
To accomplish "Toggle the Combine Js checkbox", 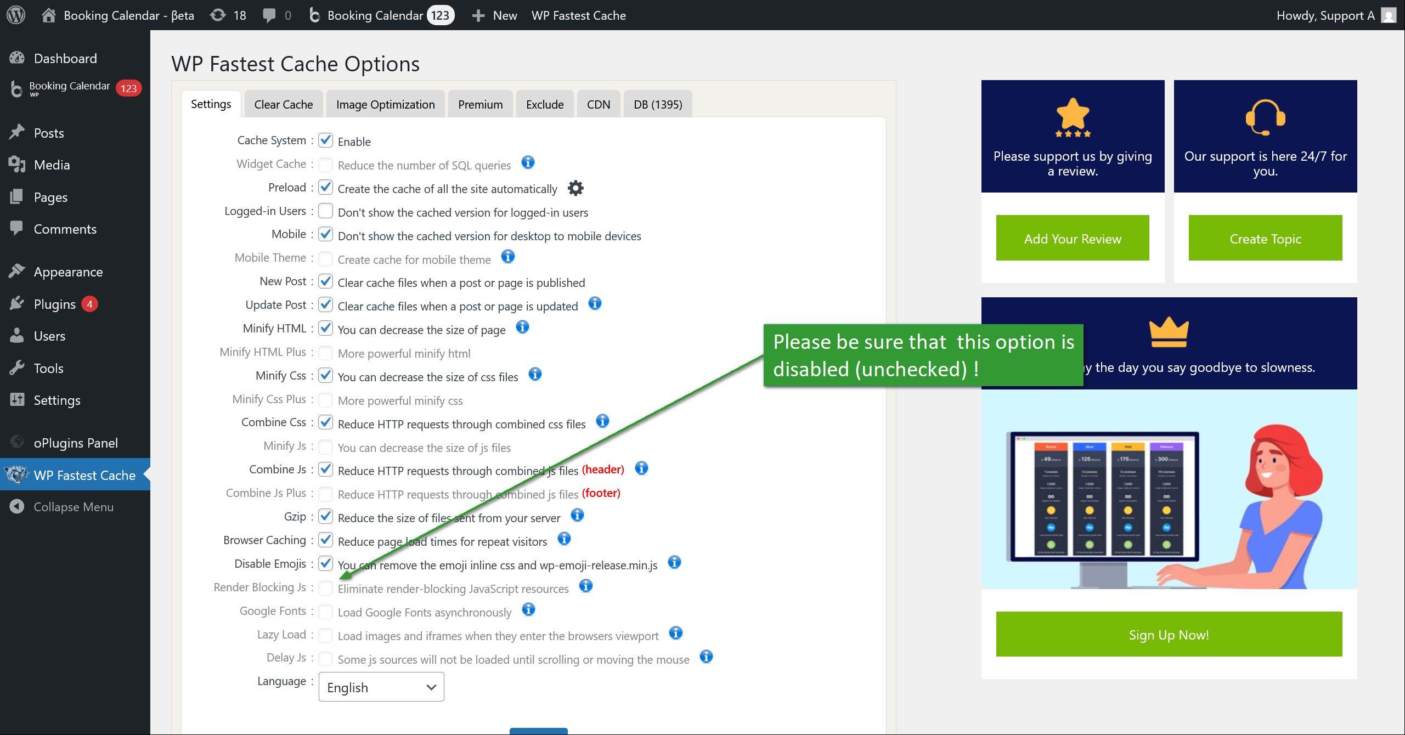I will point(326,470).
